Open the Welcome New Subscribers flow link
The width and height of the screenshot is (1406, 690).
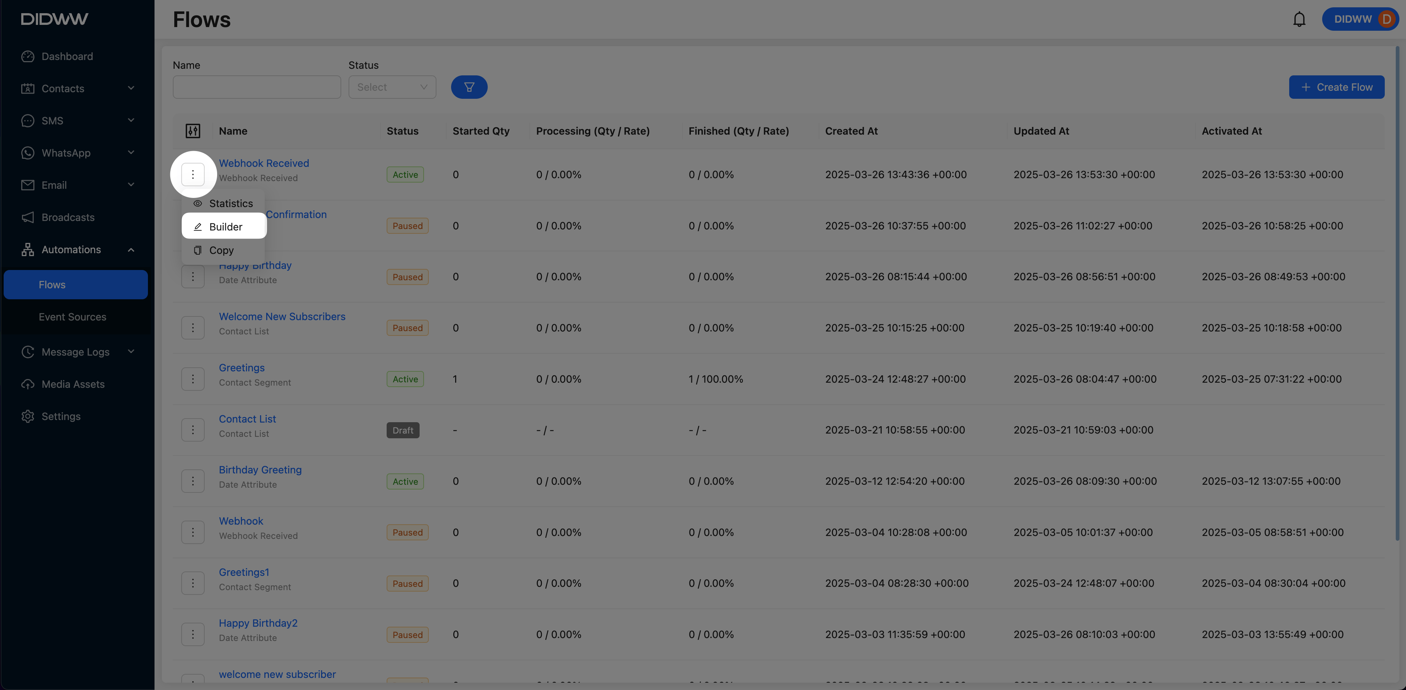point(282,317)
